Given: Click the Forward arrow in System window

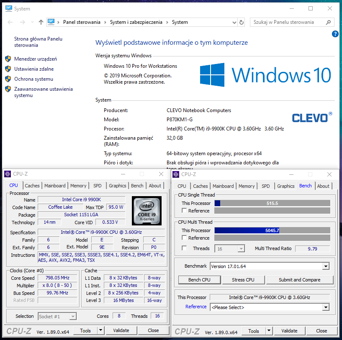Looking at the screenshot, I should point(23,22).
